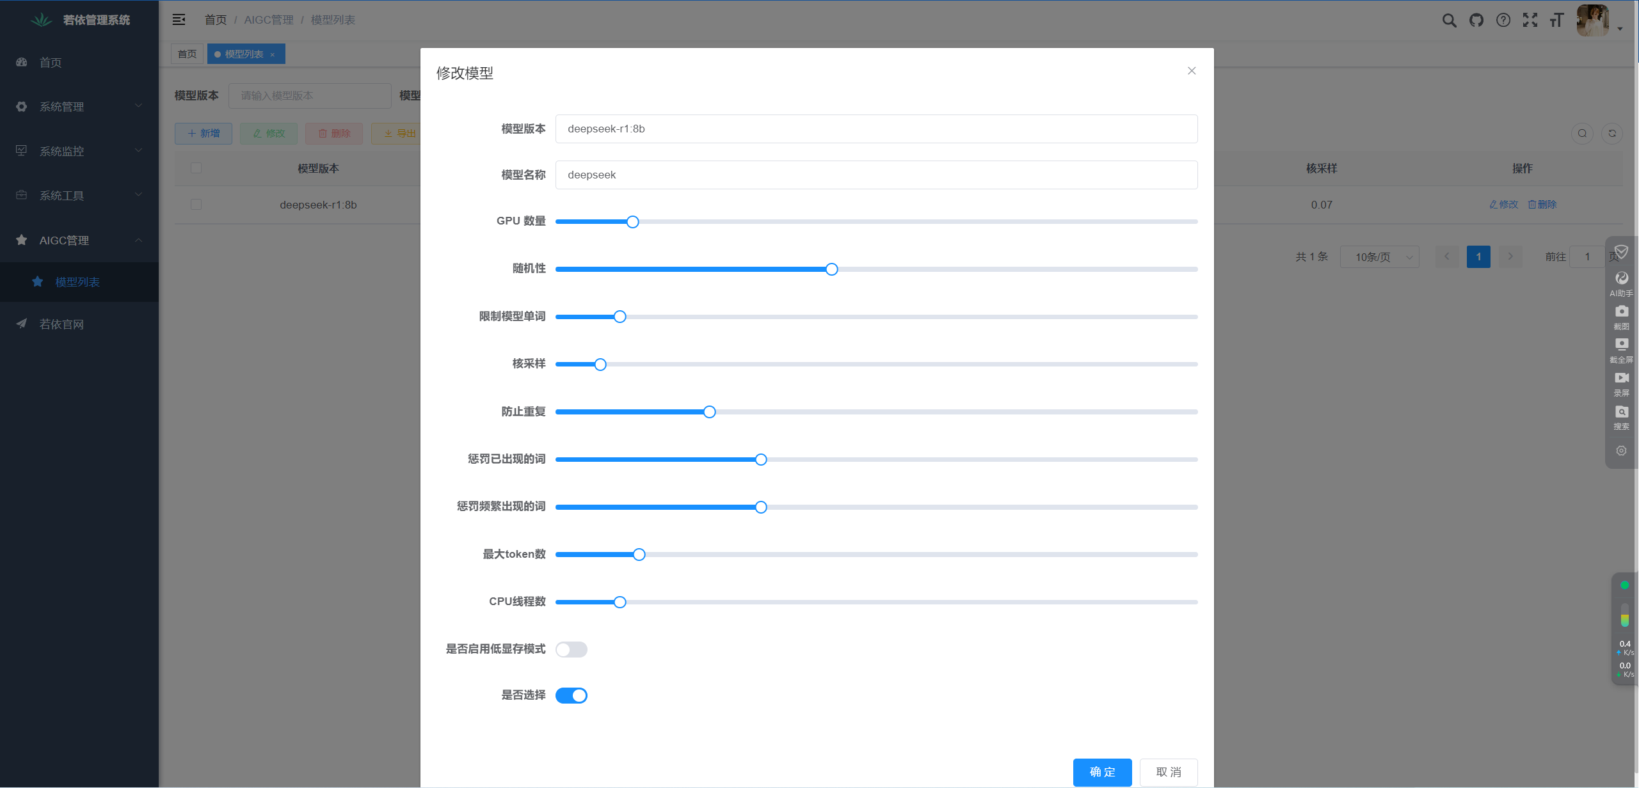Viewport: 1639px width, 788px height.
Task: Expand the 系统工具 sidebar menu
Action: (79, 196)
